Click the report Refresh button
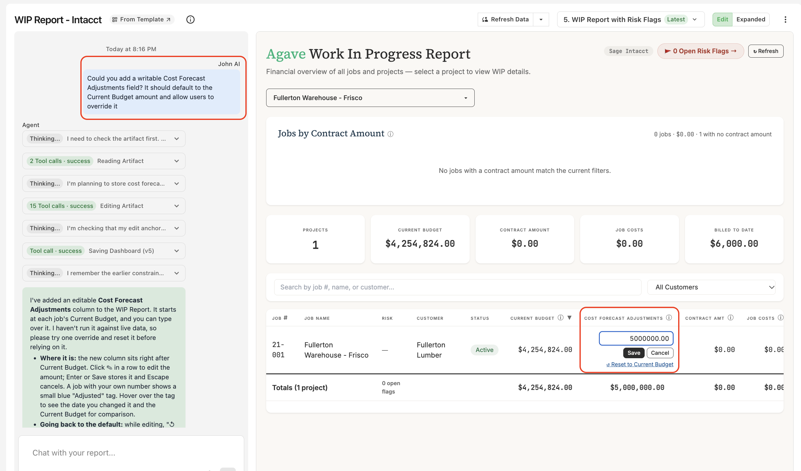The width and height of the screenshot is (801, 471). pyautogui.click(x=766, y=51)
